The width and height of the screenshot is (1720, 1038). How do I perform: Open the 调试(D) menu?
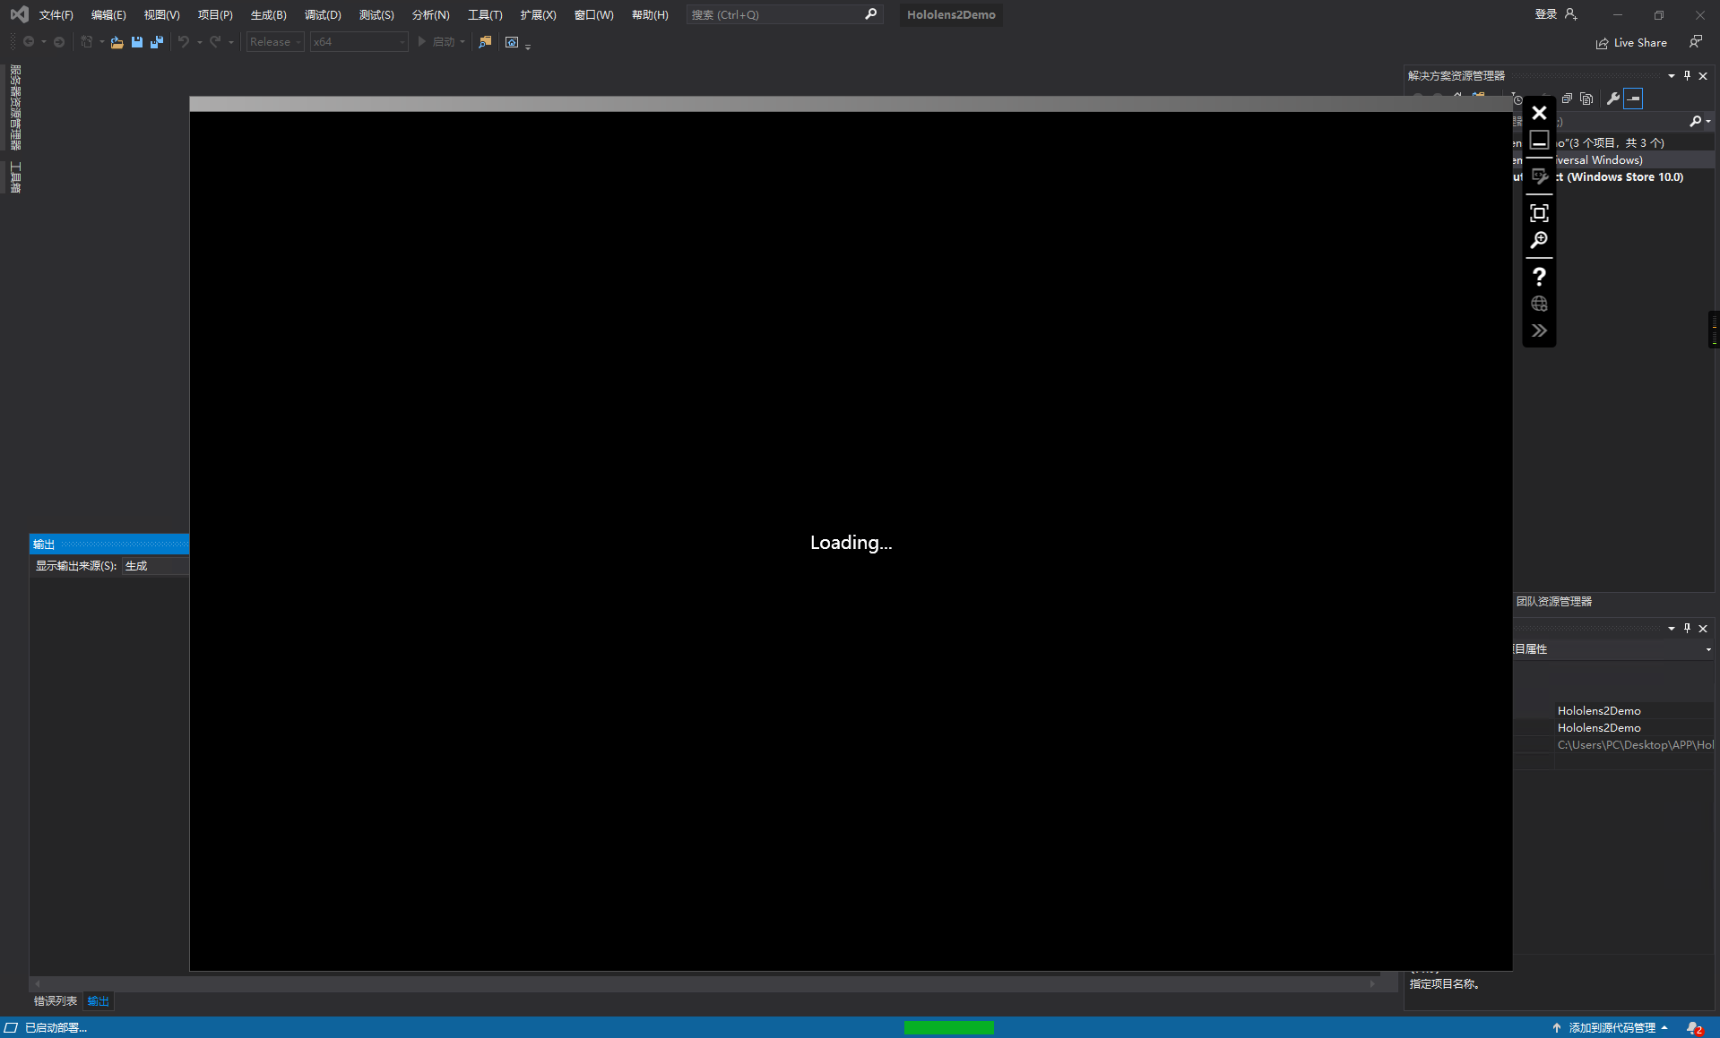coord(323,14)
